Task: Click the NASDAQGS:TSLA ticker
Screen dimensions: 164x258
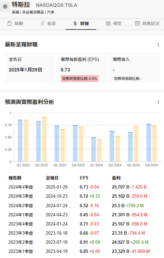Action: (x=56, y=5)
